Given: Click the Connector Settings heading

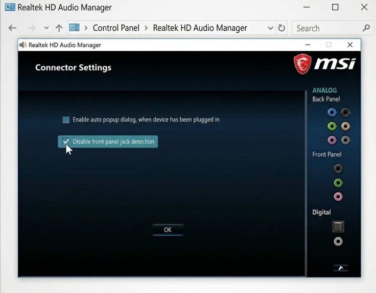Looking at the screenshot, I should click(73, 67).
